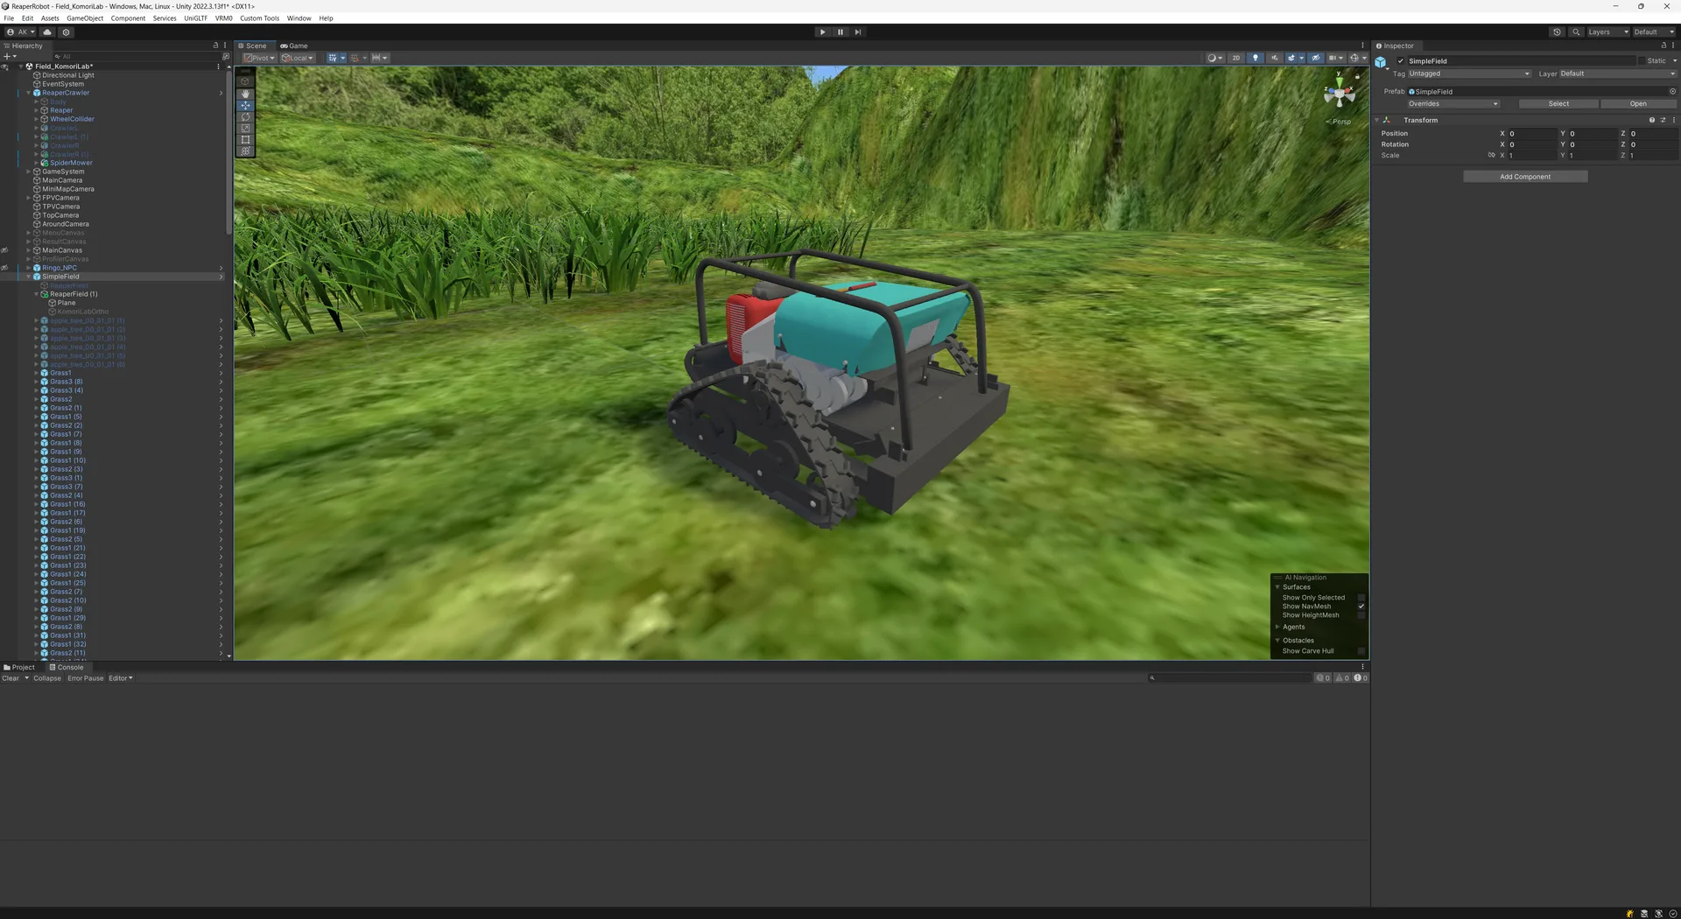
Task: Toggle SimpleField active checkbox in Inspector
Action: (1401, 61)
